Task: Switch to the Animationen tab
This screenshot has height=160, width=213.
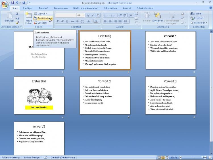Action: pyautogui.click(x=60, y=8)
